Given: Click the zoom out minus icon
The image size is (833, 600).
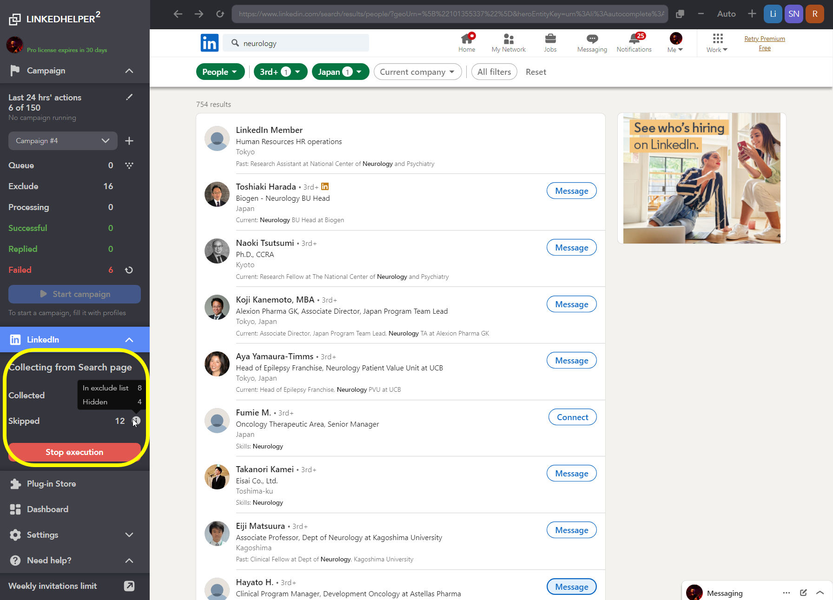Looking at the screenshot, I should point(701,14).
